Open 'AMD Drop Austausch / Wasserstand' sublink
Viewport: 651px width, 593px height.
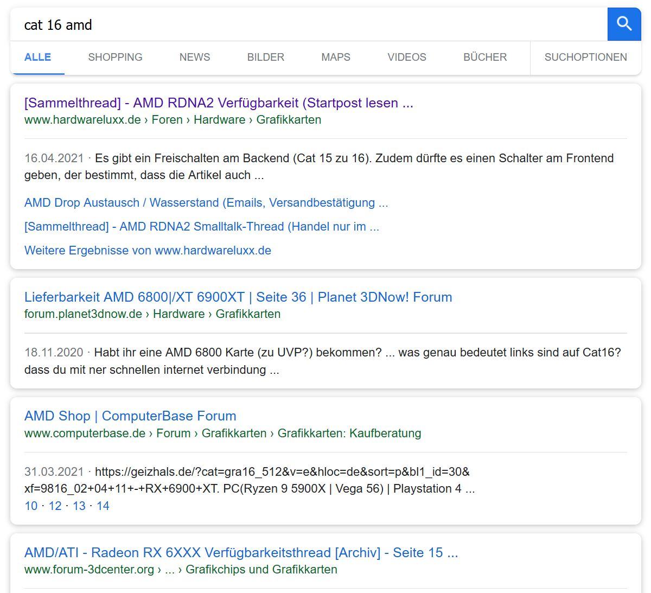pyautogui.click(x=206, y=203)
